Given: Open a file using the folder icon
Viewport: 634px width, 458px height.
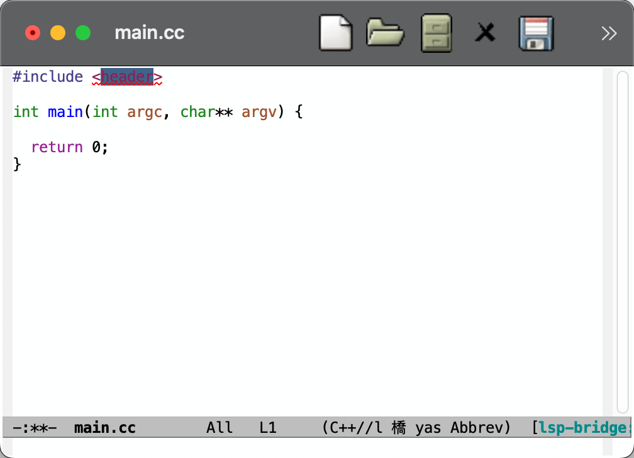Looking at the screenshot, I should [x=386, y=33].
